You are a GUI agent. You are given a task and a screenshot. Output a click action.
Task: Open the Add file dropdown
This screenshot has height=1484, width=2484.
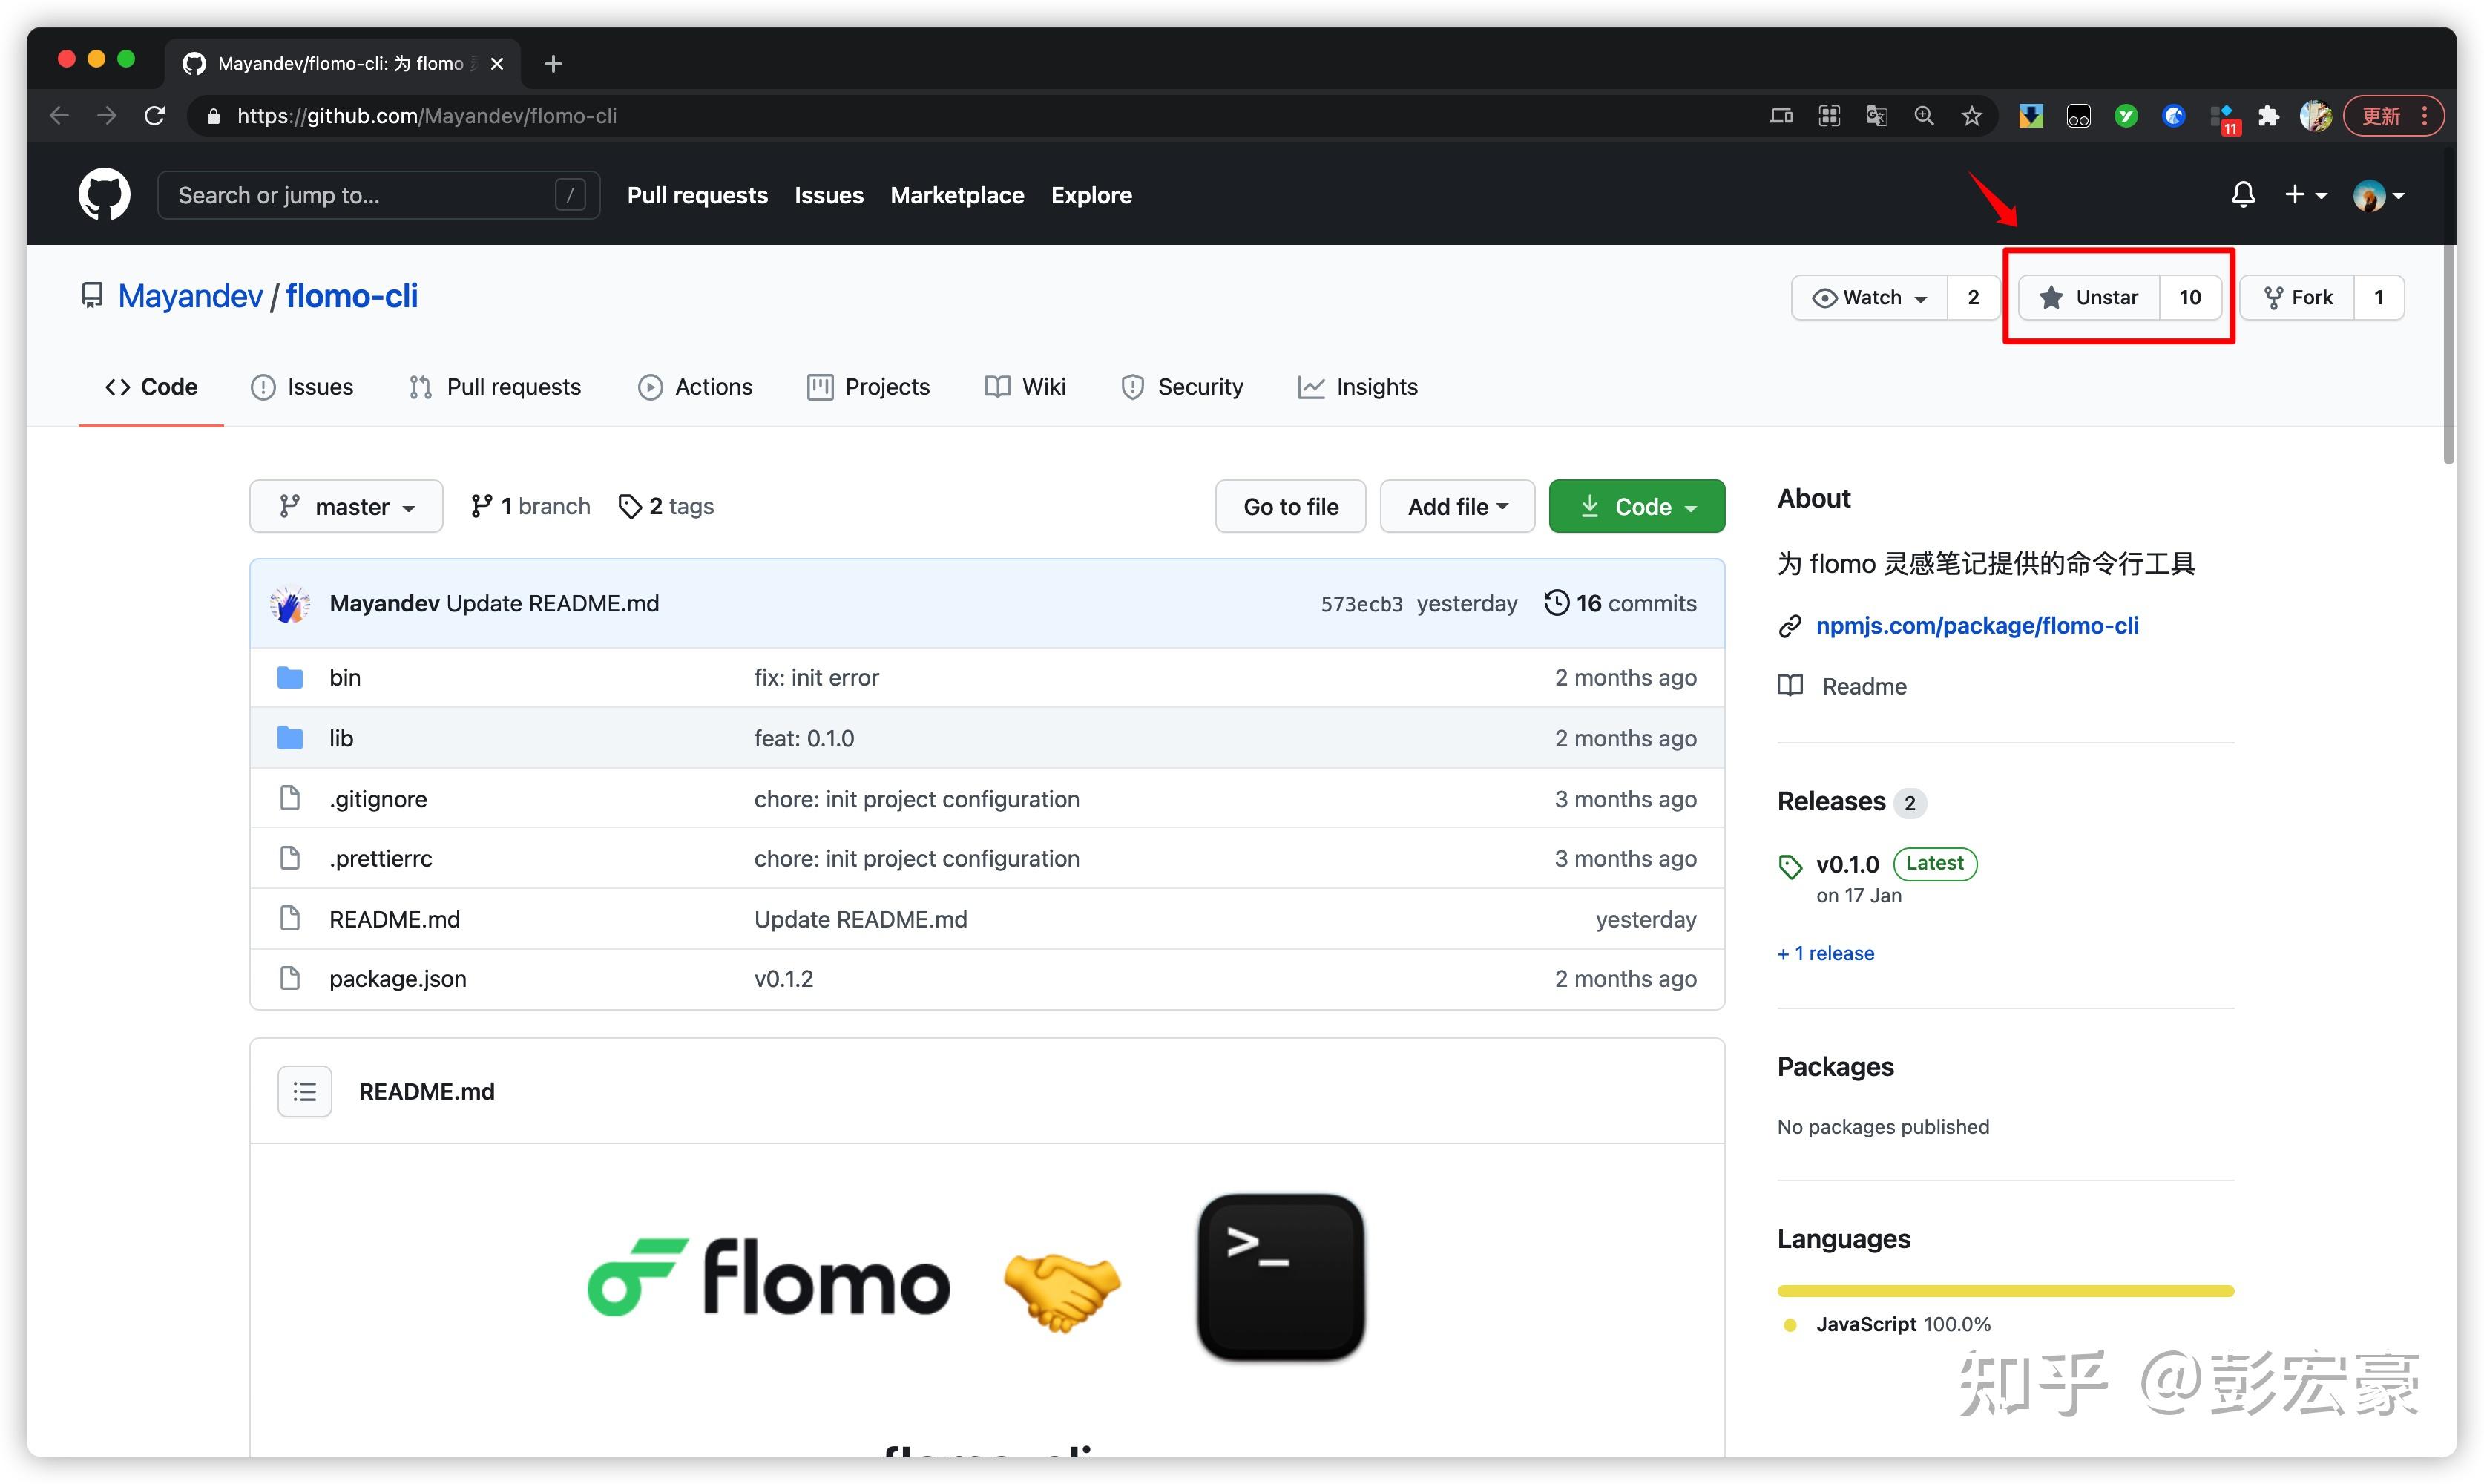click(x=1456, y=506)
